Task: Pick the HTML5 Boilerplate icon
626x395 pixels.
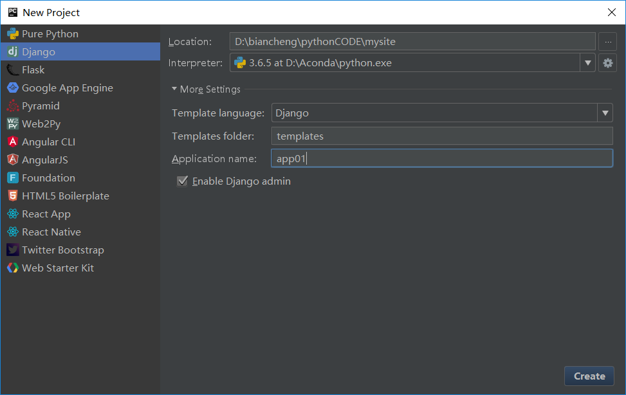Action: 13,196
